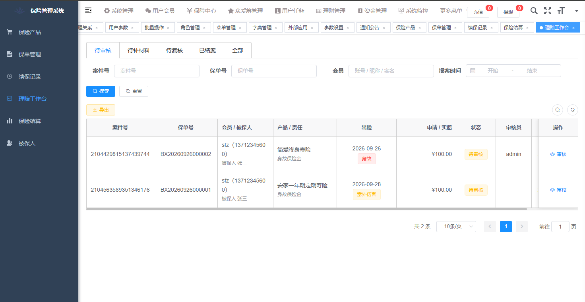Switch to the 待复核 tab
The image size is (585, 302).
click(x=174, y=50)
